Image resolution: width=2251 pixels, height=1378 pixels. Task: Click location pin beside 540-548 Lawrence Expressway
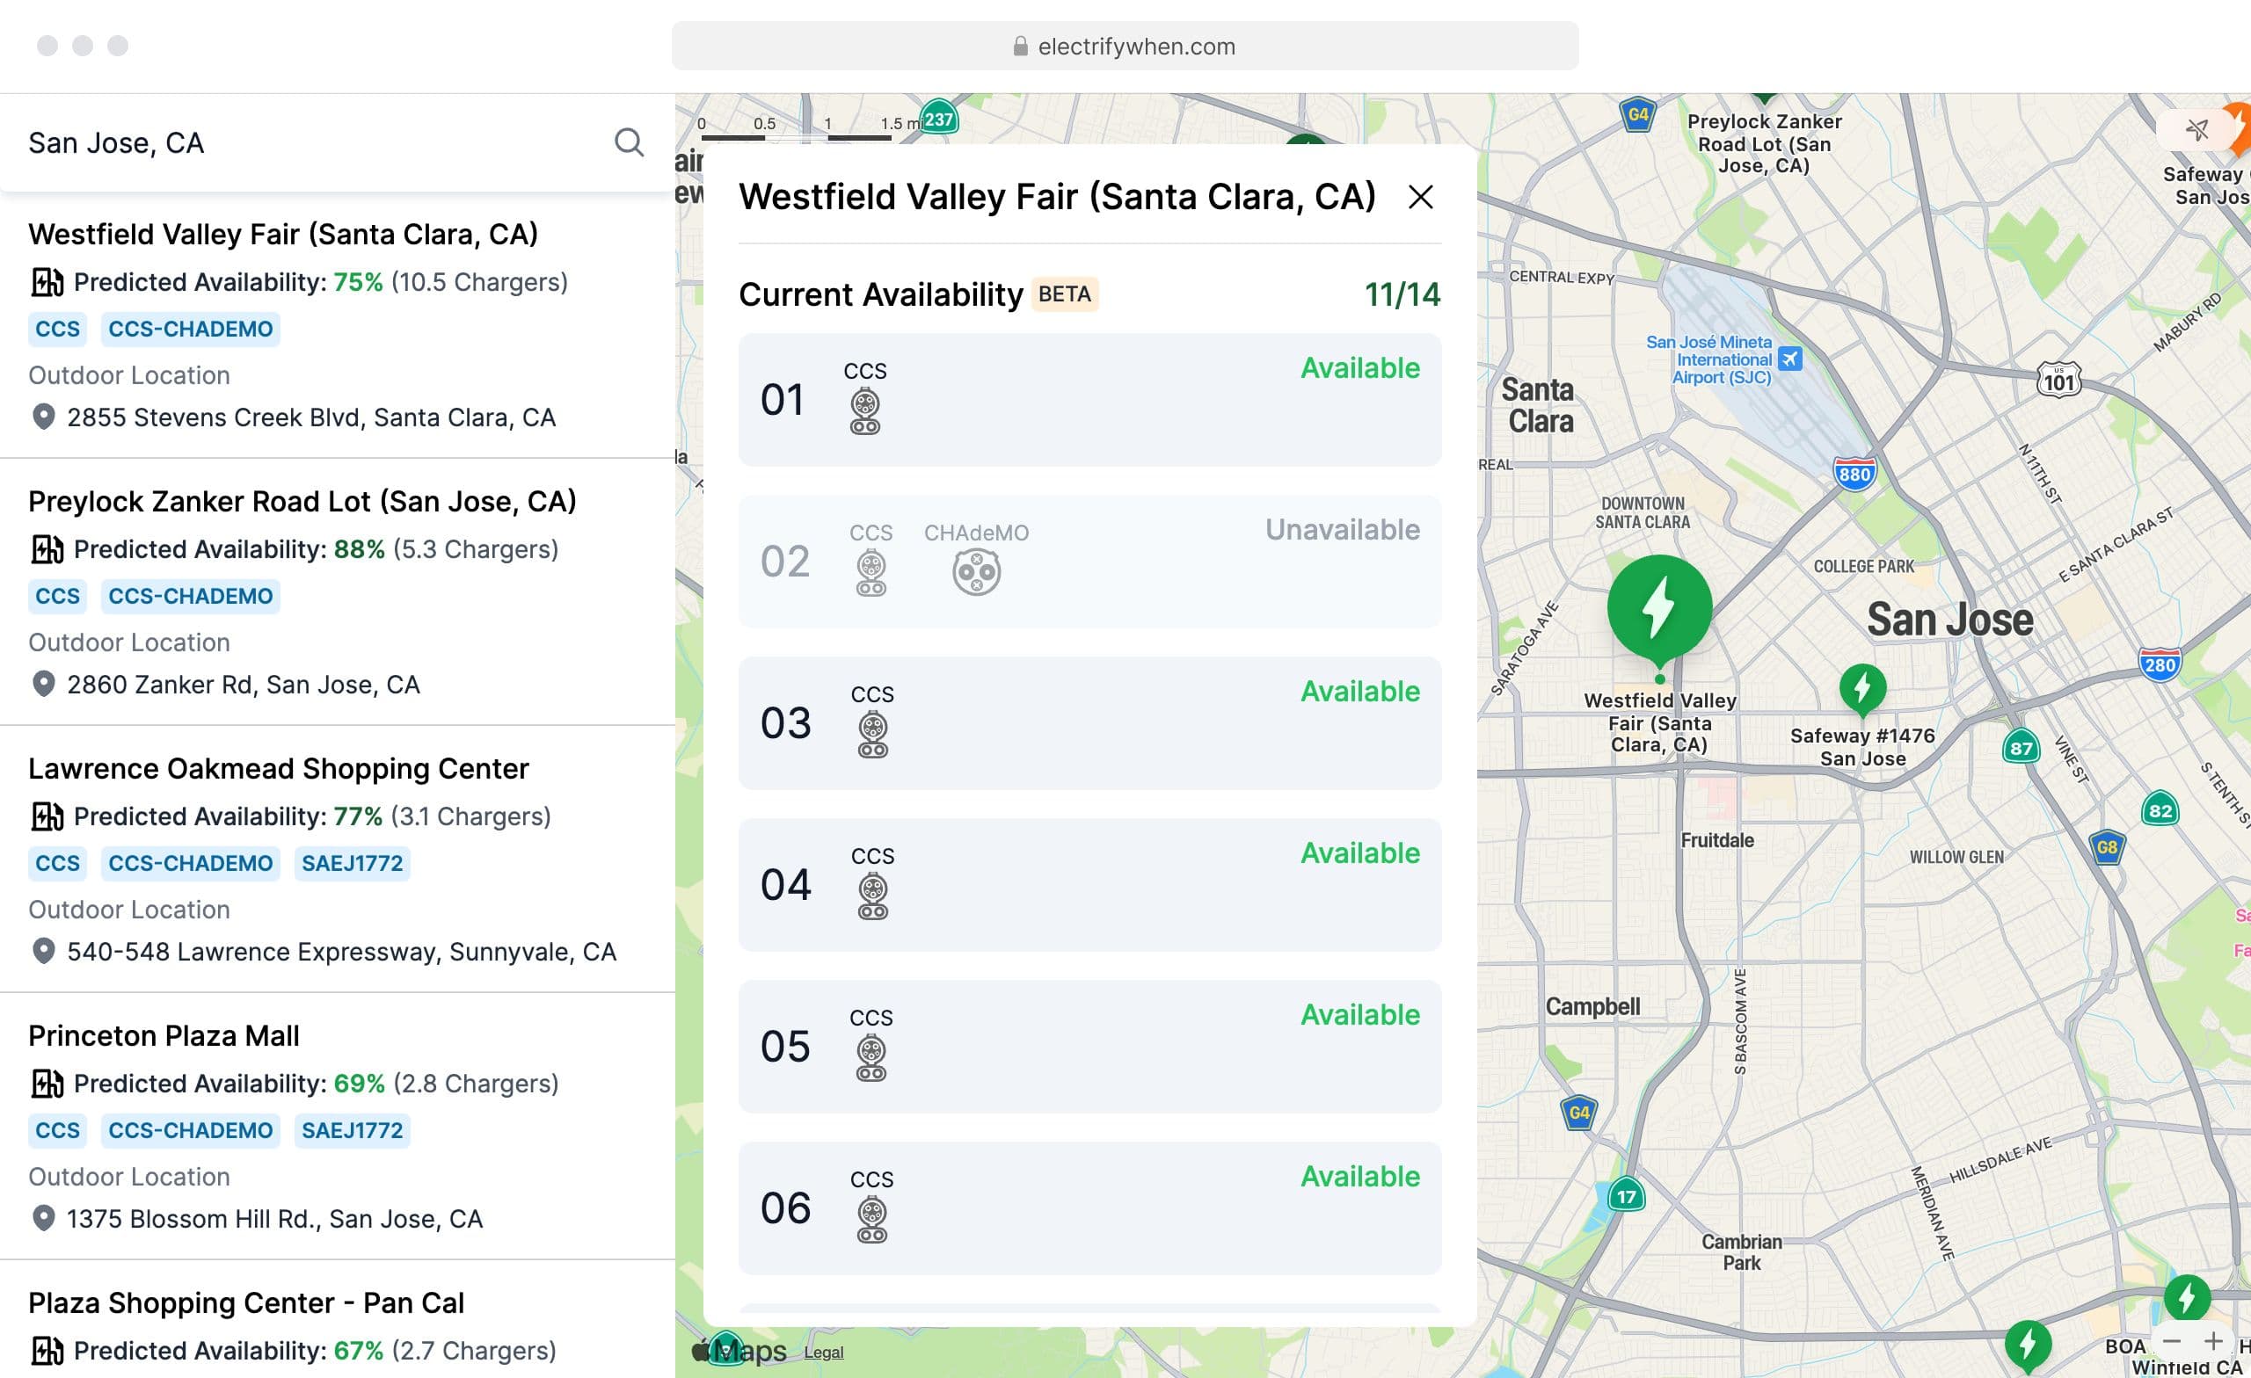tap(43, 952)
